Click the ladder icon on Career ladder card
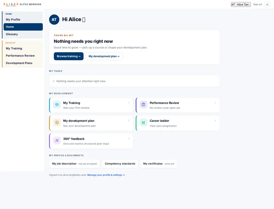The height and width of the screenshot is (209, 274). [143, 122]
